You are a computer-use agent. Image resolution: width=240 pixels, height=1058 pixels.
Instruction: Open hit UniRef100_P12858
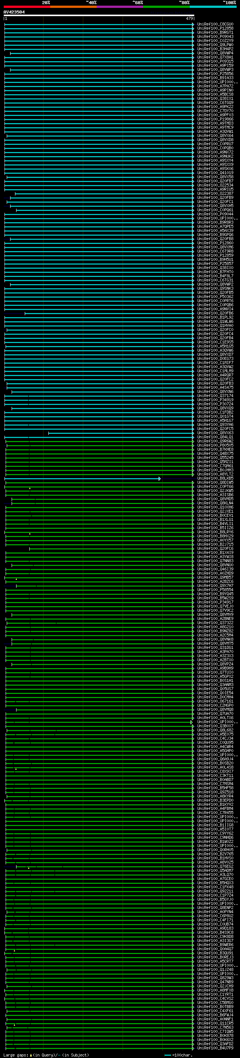tap(215, 29)
